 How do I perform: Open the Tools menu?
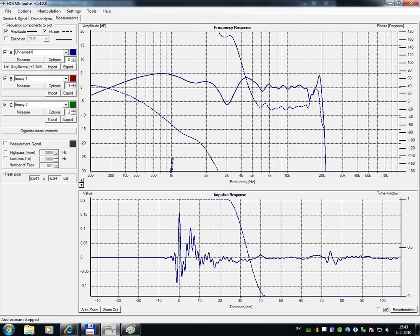[x=92, y=11]
